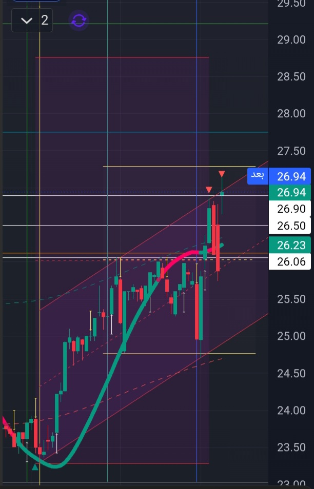Select the yellow horizontal line below 25.00
This screenshot has height=489, width=314.
179,353
